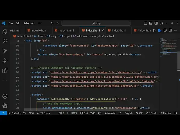Click the VS Code logo icon
Screen dimensions: 180x135
pos(4,23)
